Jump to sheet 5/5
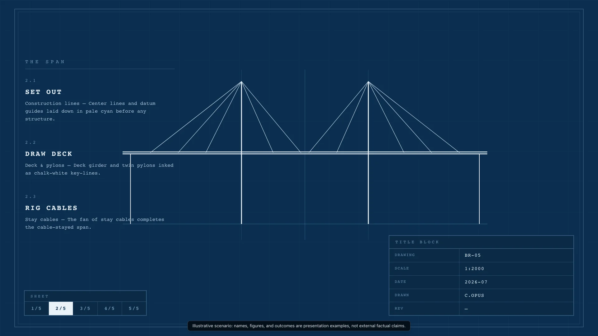The image size is (598, 336). pos(134,308)
